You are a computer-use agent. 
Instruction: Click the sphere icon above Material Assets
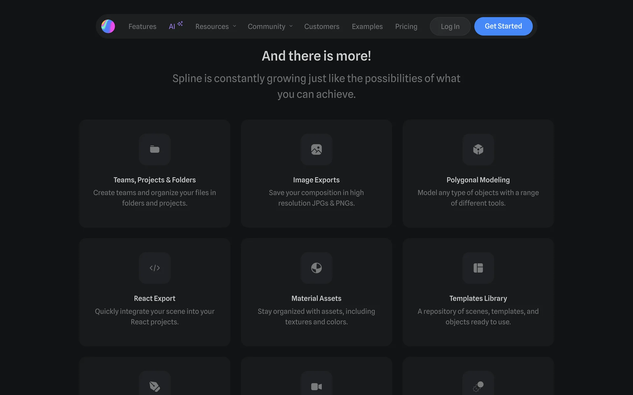(316, 268)
